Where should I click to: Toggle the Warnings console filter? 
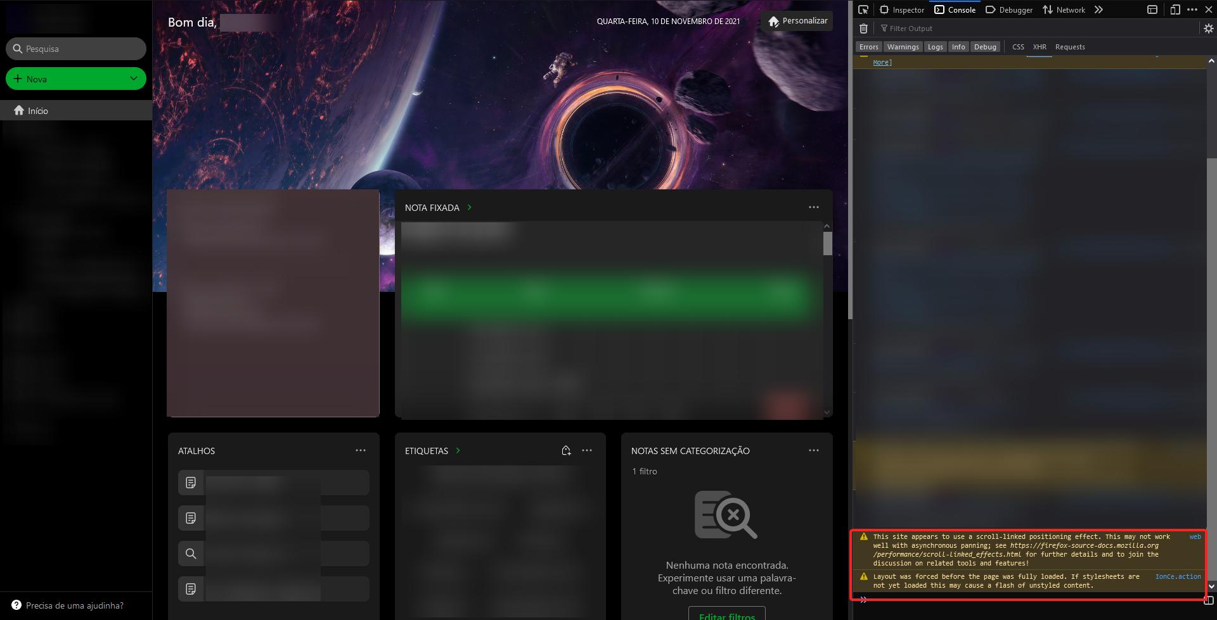[x=903, y=46]
